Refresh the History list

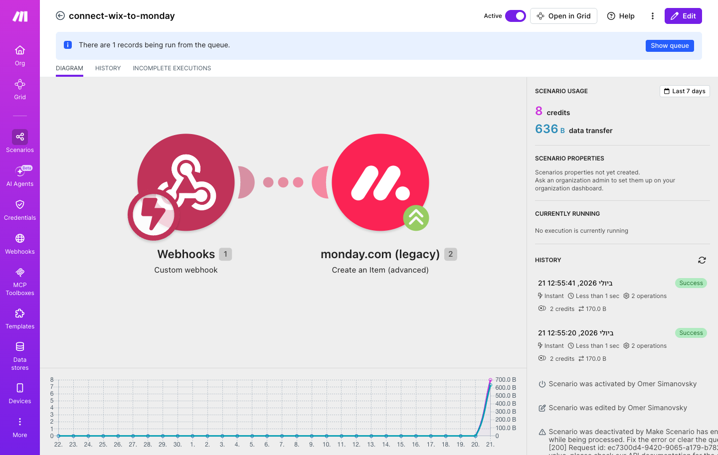point(702,260)
